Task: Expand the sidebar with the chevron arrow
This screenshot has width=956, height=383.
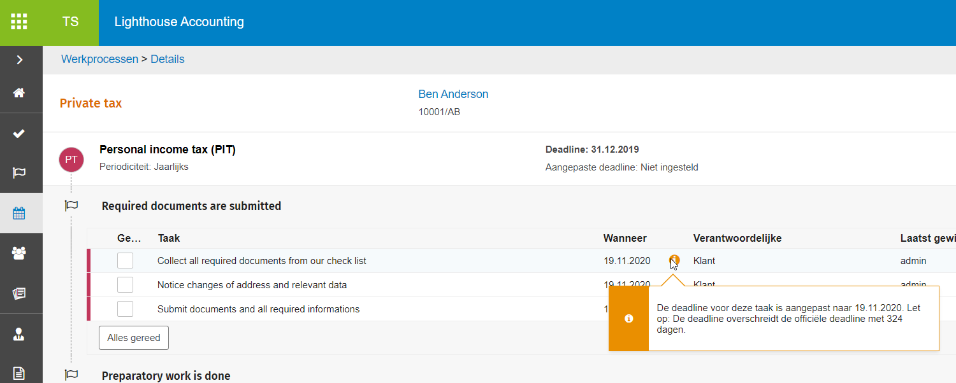Action: coord(20,60)
